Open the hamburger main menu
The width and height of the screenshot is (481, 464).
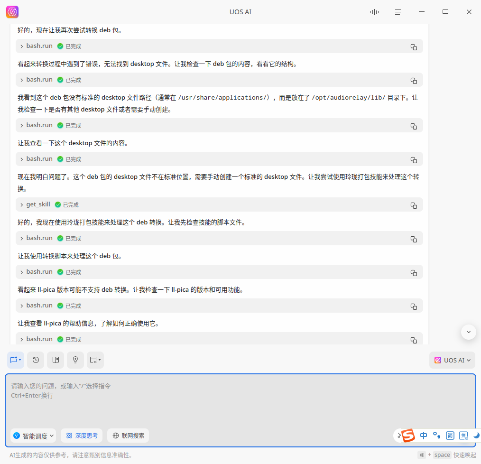398,12
